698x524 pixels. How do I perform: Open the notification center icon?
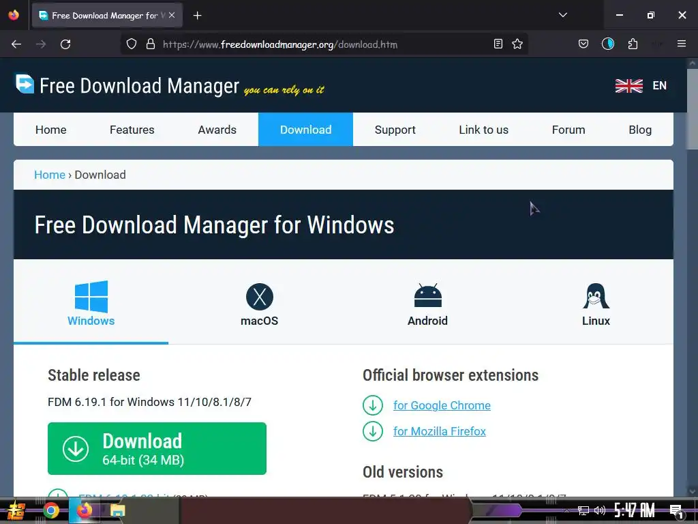[x=676, y=510]
